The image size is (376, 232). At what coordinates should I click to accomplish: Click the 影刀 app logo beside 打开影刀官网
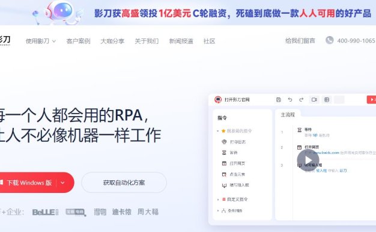(218, 99)
